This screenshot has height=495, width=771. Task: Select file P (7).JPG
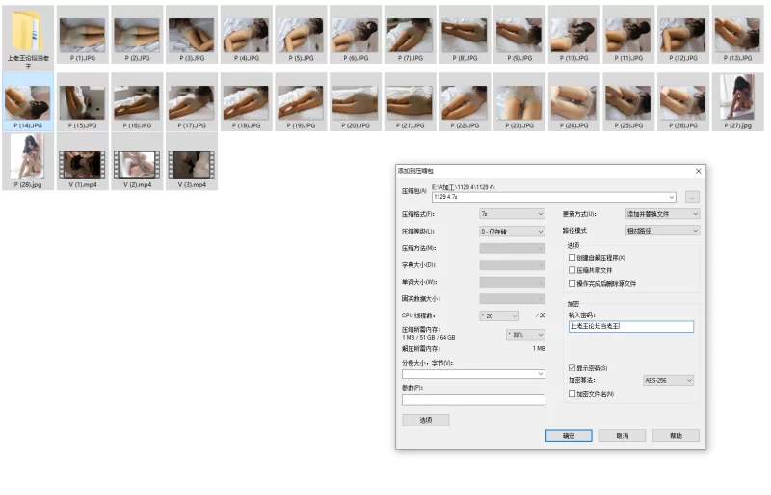(x=410, y=36)
